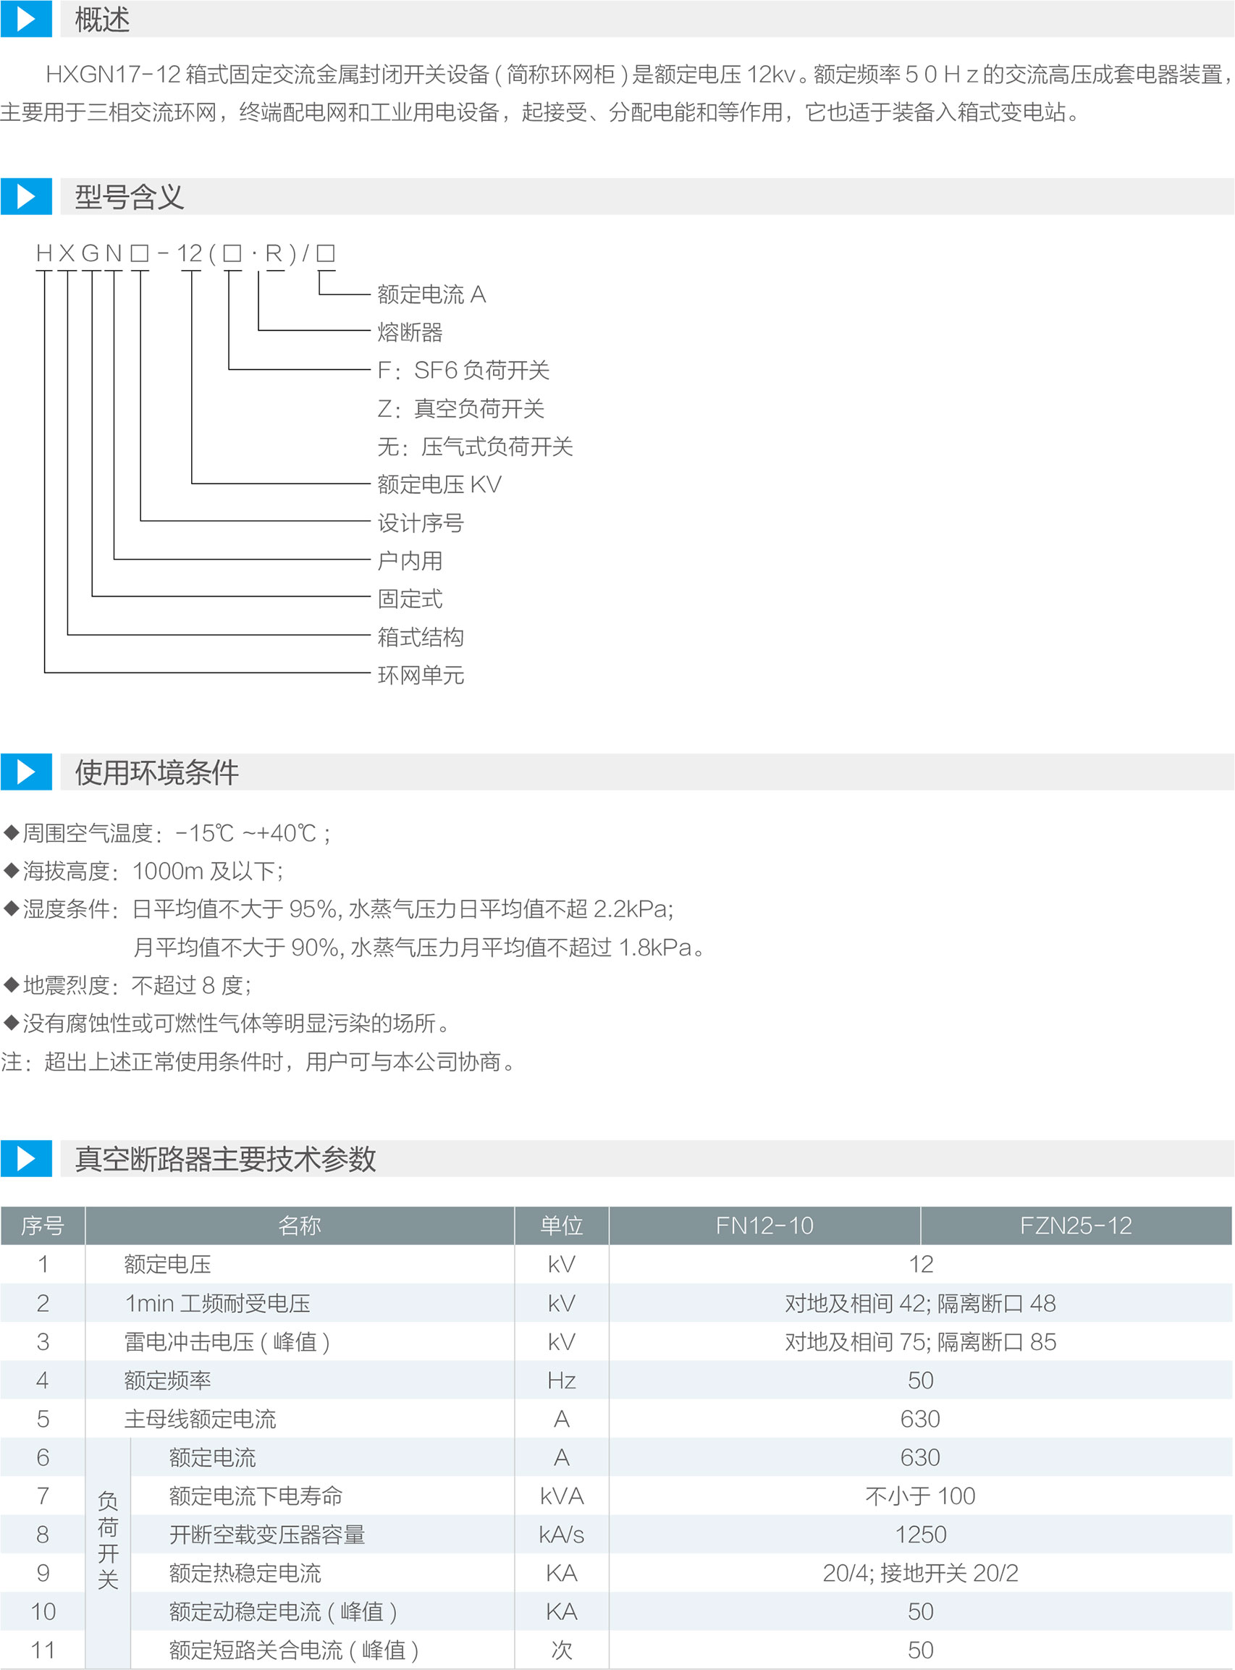Click the blue arrow icon beside 真空断路器主要技术参数

[x=26, y=1158]
